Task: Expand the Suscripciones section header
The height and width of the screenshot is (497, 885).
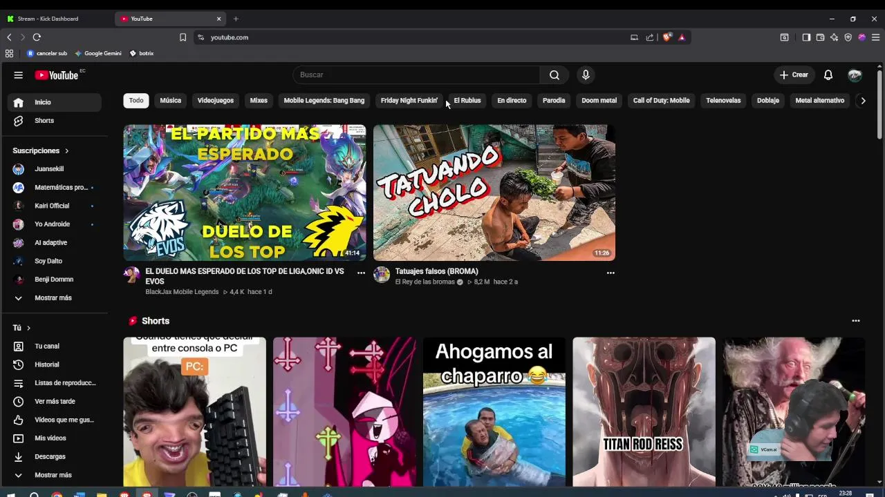Action: [41, 150]
